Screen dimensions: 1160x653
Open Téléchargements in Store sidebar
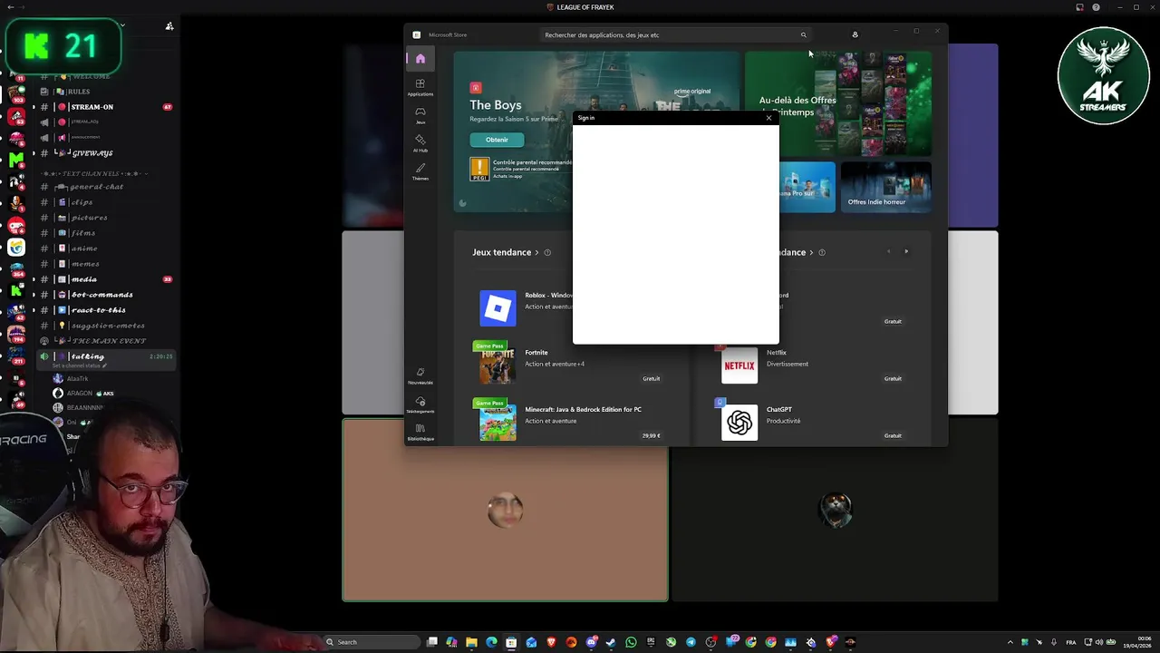click(x=420, y=404)
